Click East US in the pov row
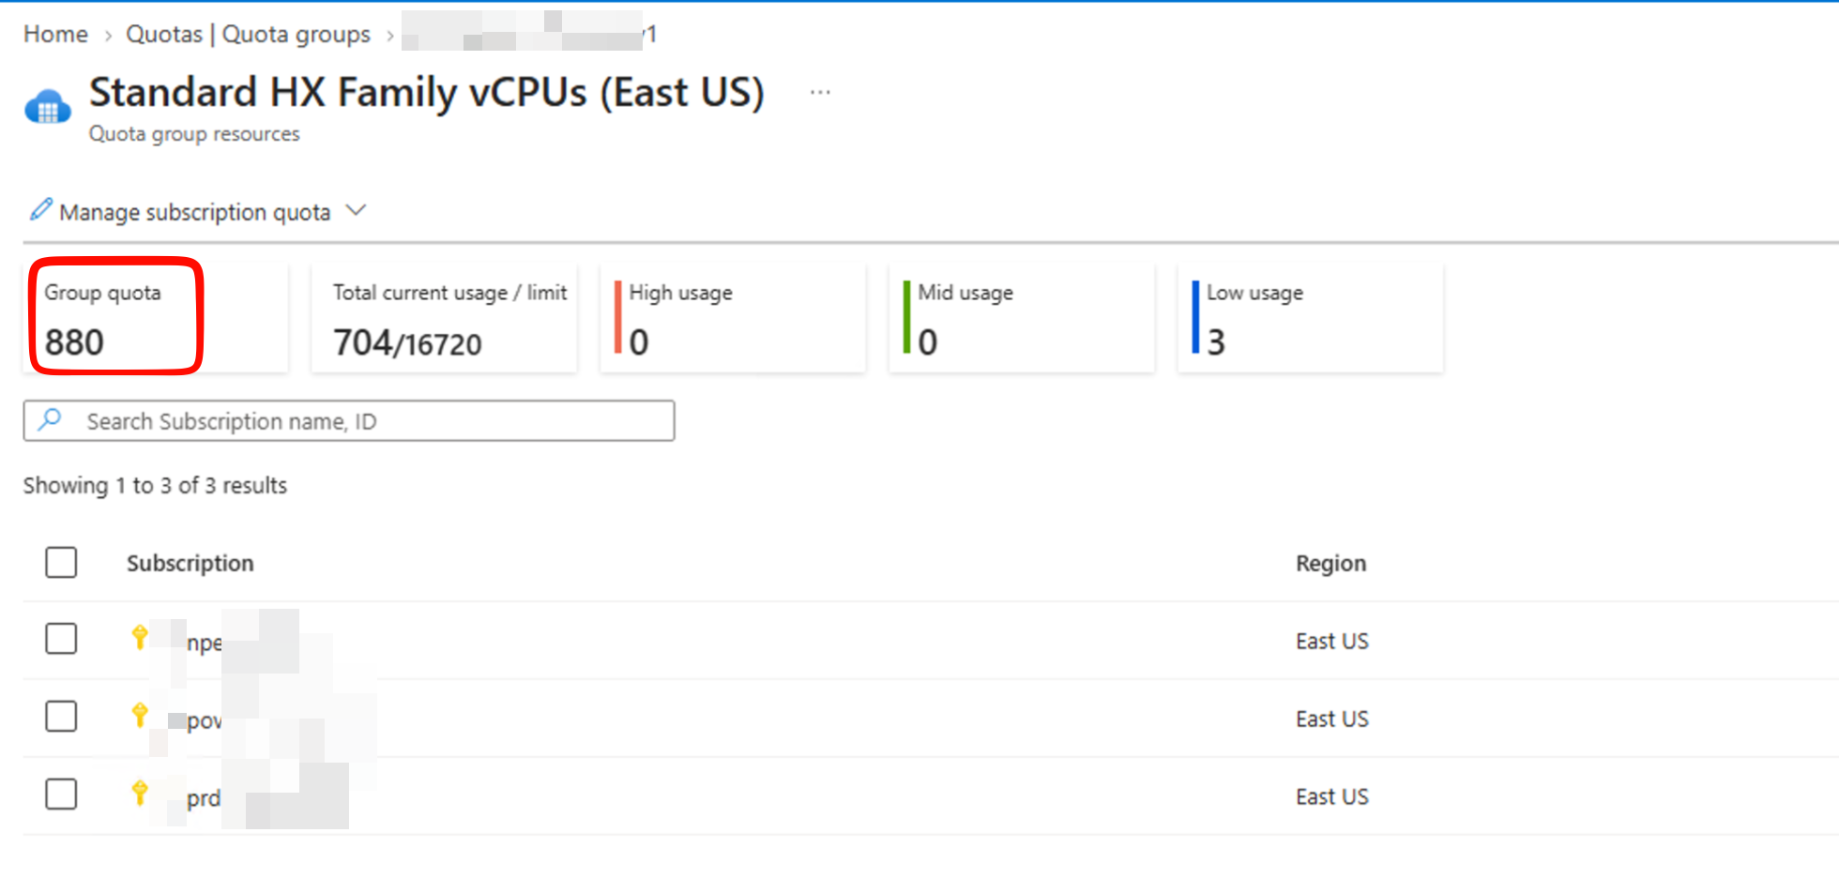1839x893 pixels. tap(1332, 719)
